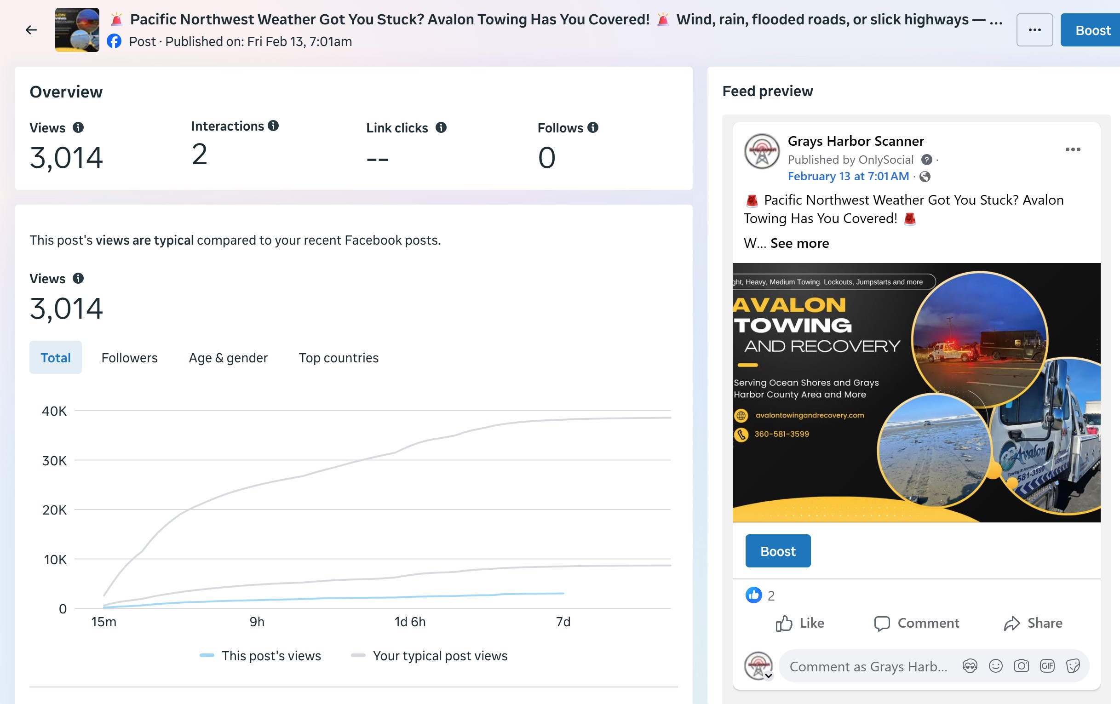Click the avatar sticker icon in comment box

click(970, 666)
